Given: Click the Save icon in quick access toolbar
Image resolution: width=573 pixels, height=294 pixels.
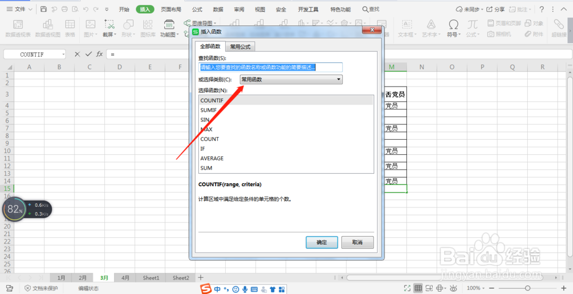Looking at the screenshot, I should pos(44,9).
